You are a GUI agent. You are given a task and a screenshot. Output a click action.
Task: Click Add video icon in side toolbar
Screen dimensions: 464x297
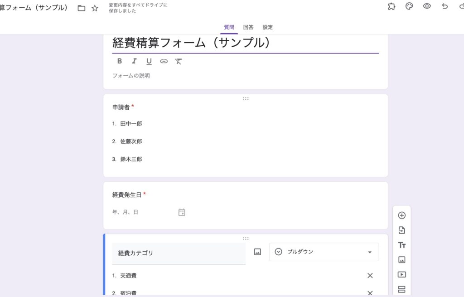[401, 275]
